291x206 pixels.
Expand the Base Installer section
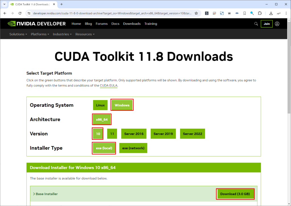pyautogui.click(x=45, y=194)
